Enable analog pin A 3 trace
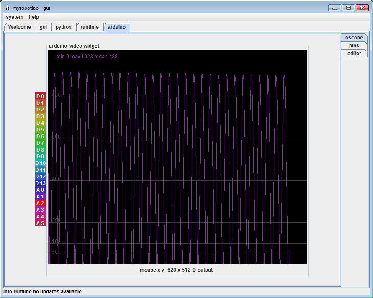The width and height of the screenshot is (373, 298). [x=41, y=210]
